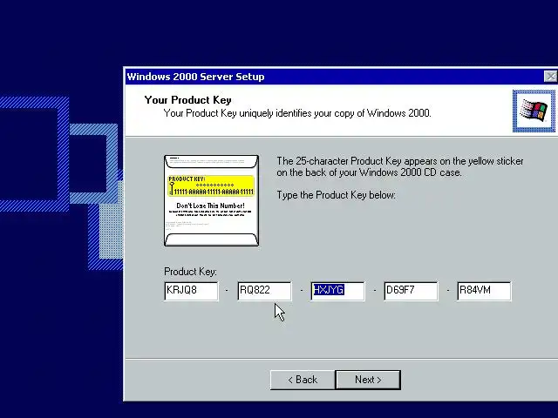Click the 'Product Key:' label
The image size is (558, 418).
[190, 272]
